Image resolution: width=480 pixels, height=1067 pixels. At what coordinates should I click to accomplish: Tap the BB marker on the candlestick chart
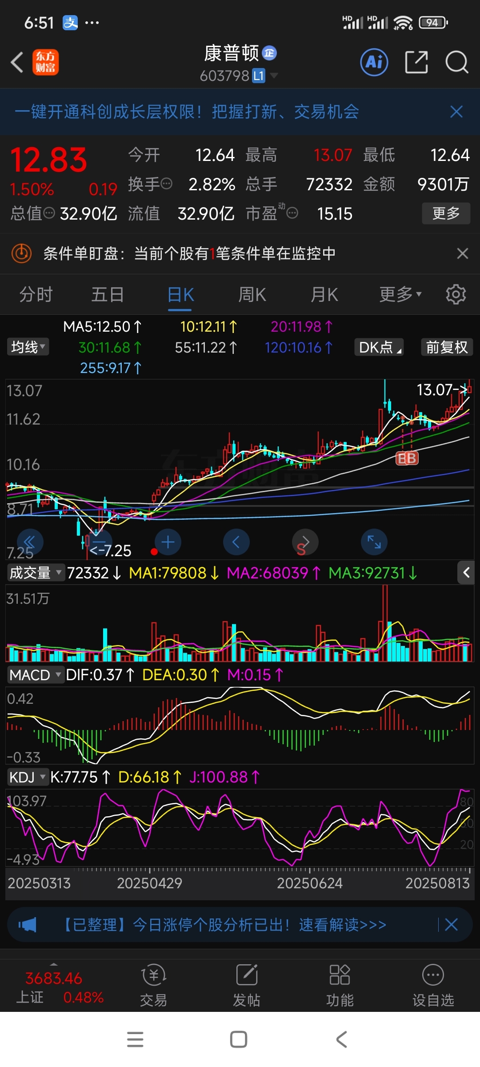coord(407,458)
